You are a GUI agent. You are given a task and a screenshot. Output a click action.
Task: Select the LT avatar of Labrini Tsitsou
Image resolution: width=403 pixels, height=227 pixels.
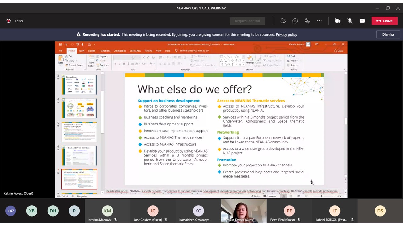coord(335,211)
